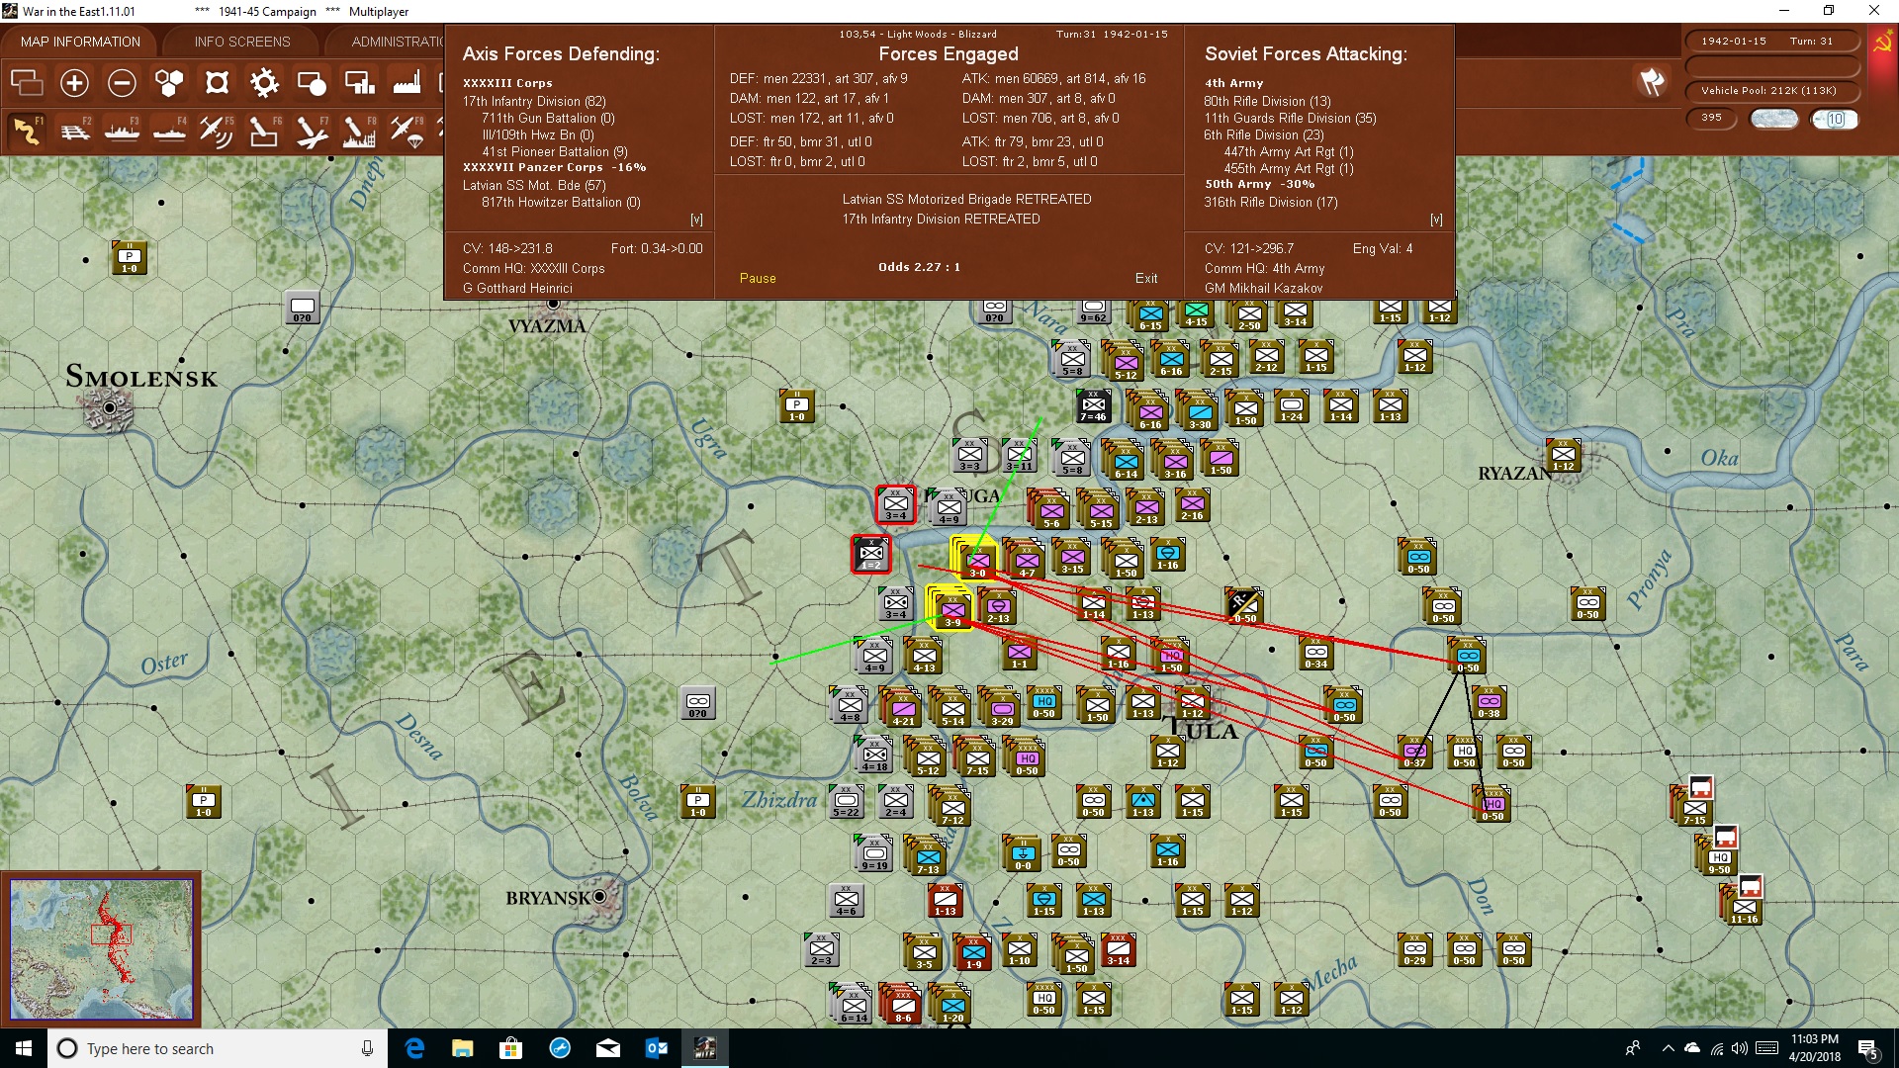This screenshot has height=1068, width=1899.
Task: Open the Windows notification center
Action: (1867, 1048)
